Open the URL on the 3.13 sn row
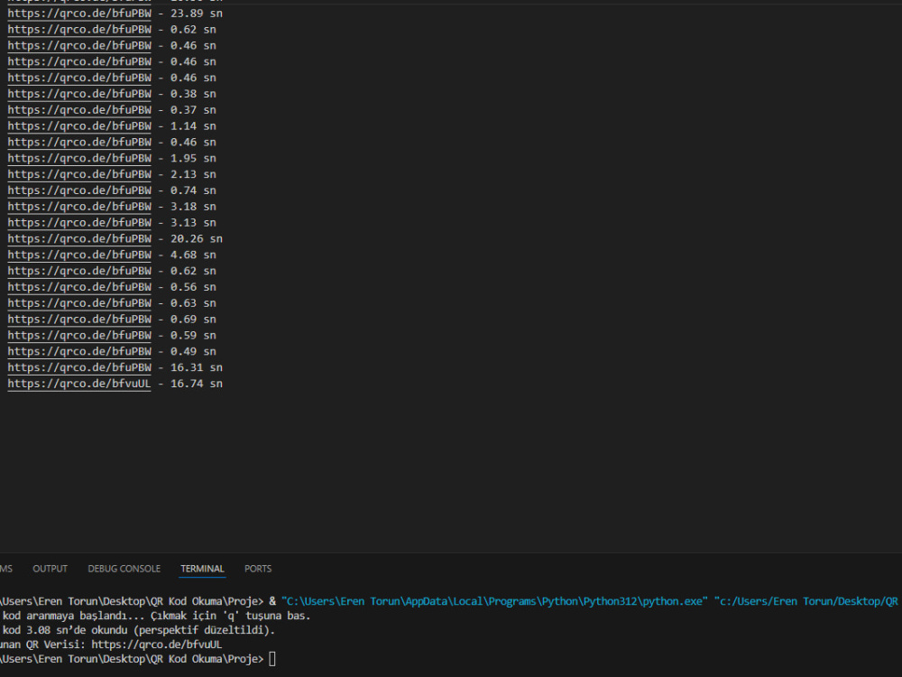Screen dimensions: 902x677 [x=79, y=223]
